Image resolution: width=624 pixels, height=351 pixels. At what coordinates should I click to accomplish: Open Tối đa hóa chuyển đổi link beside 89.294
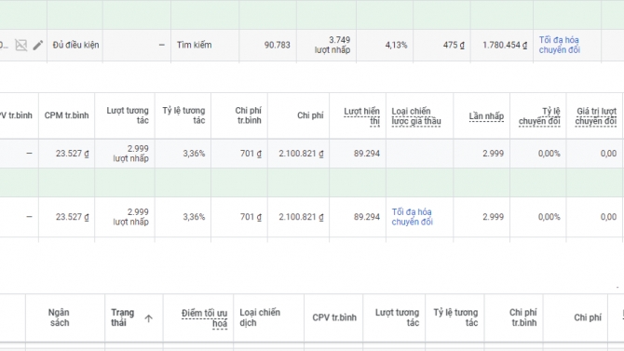pos(412,217)
